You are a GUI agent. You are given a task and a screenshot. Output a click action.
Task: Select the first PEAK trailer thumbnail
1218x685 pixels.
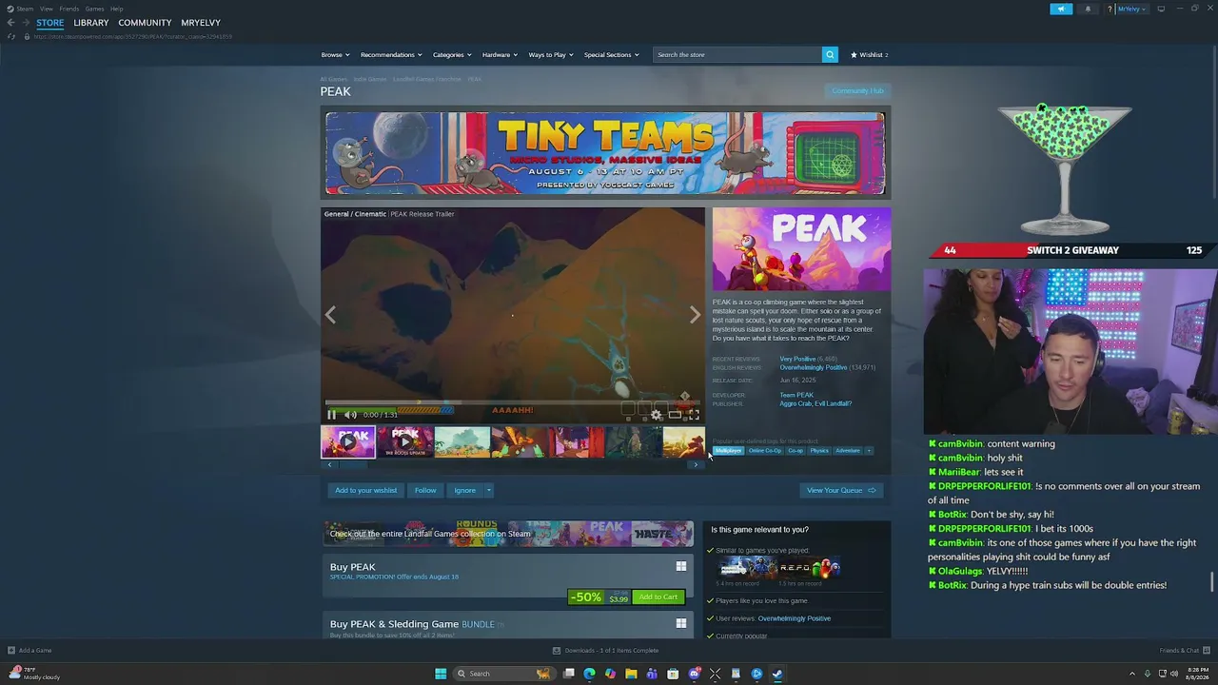(348, 441)
